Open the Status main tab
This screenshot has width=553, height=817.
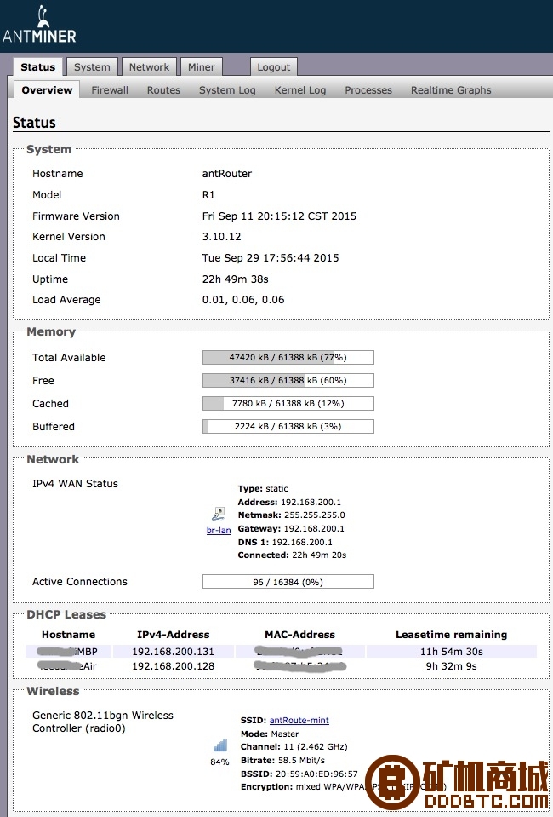coord(38,67)
